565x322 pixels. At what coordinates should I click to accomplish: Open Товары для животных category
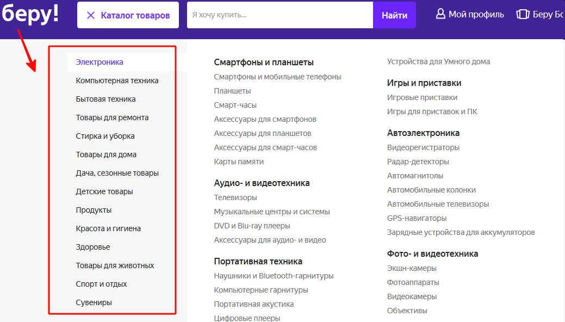pyautogui.click(x=115, y=265)
